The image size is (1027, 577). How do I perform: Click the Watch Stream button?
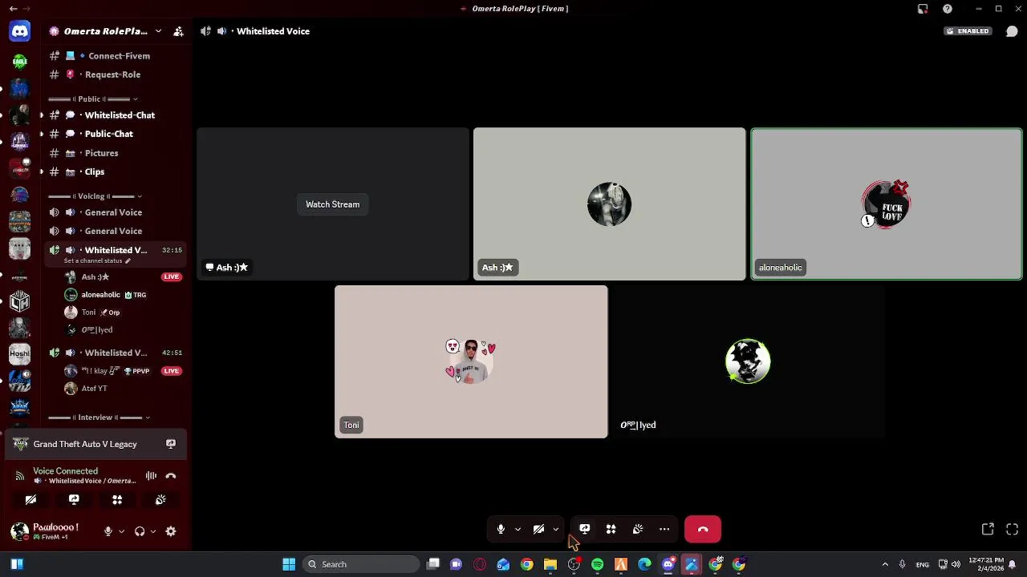pos(332,204)
